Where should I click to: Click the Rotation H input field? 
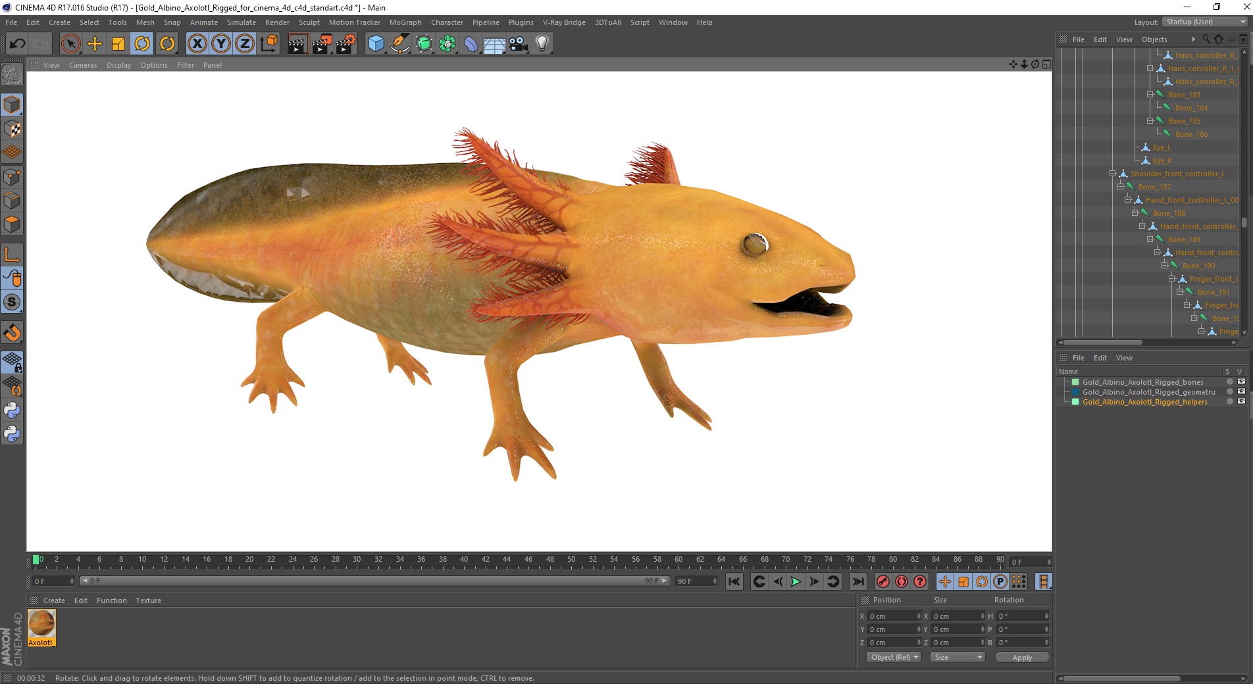coord(1023,616)
